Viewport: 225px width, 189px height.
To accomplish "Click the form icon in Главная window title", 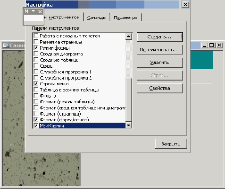I will click(6, 45).
